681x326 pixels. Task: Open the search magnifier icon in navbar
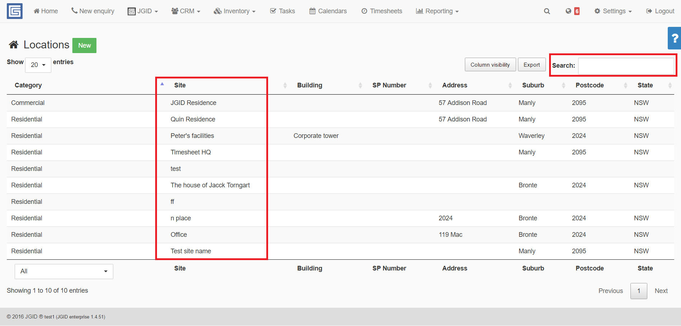tap(547, 11)
